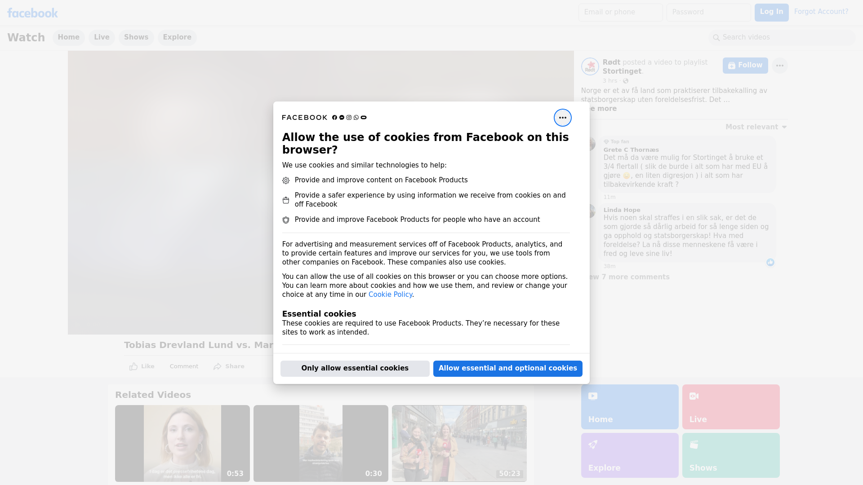Click the Essential cookies heading
Screen dimensions: 863x485
coord(319,314)
